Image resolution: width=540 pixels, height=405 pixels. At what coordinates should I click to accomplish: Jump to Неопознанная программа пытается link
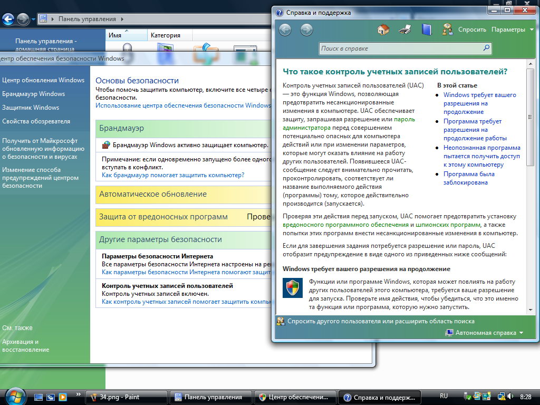[x=482, y=156]
